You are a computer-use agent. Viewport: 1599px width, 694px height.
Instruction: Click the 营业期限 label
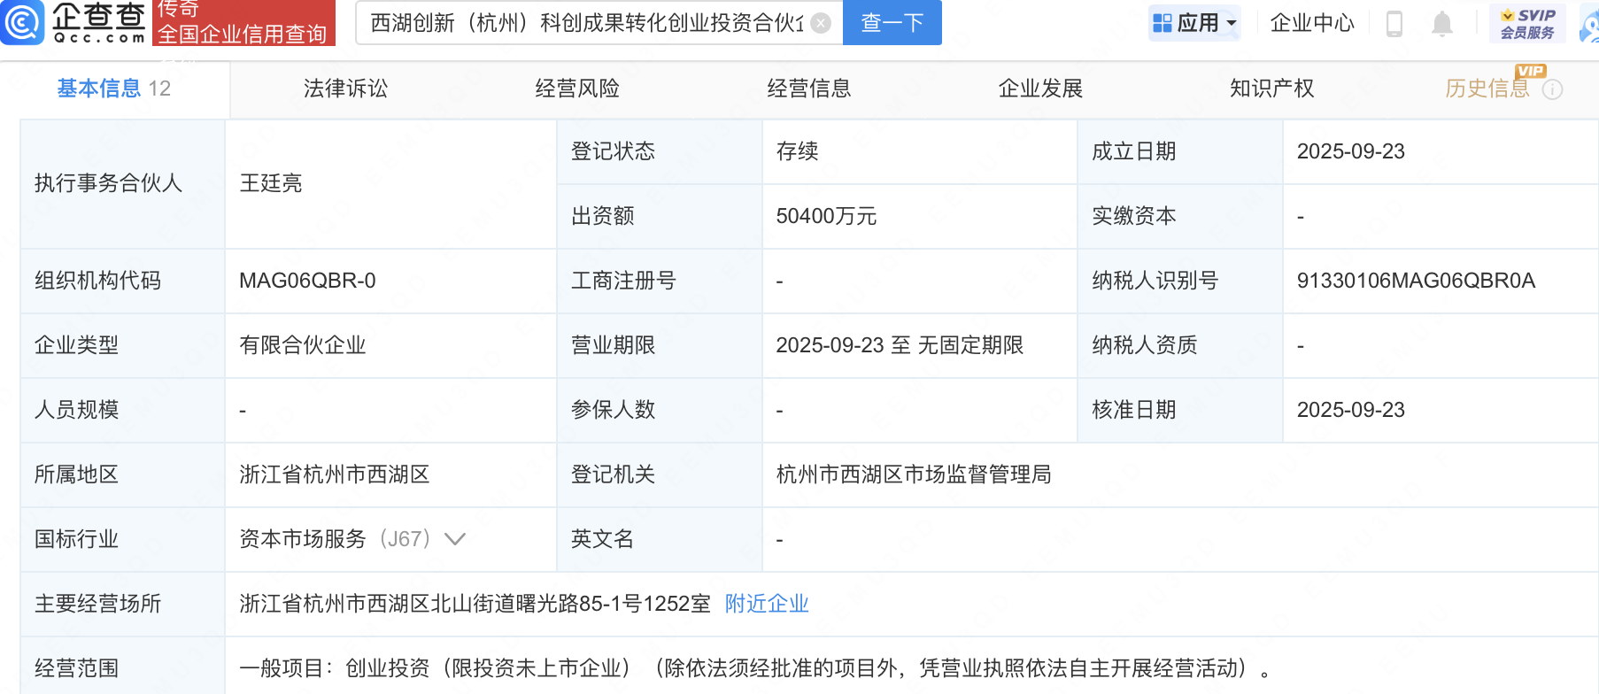[x=613, y=345]
